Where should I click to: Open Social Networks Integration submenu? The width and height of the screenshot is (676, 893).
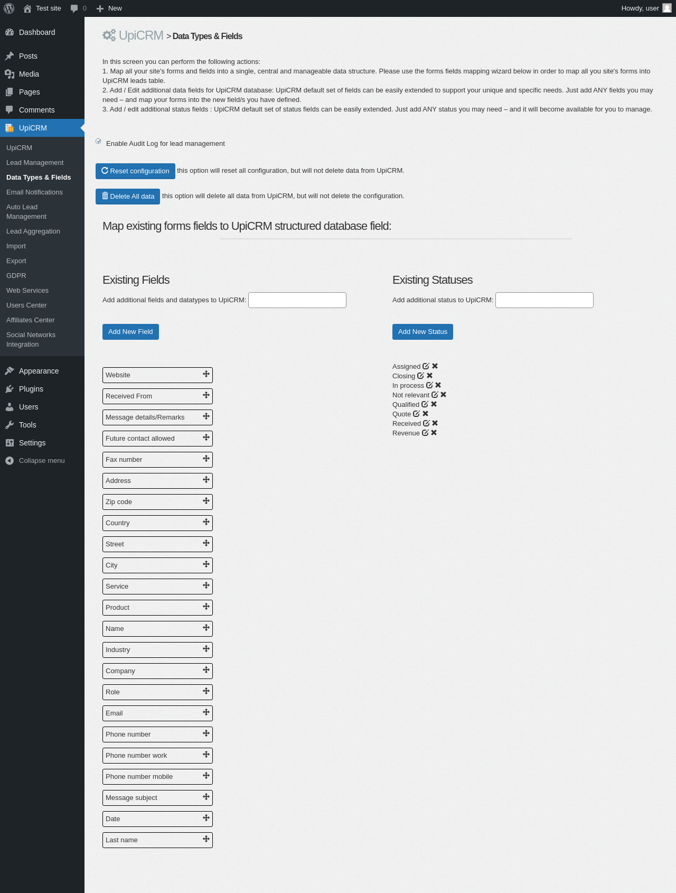click(x=42, y=340)
